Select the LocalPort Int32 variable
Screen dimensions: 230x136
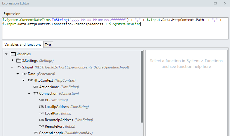point(58,113)
